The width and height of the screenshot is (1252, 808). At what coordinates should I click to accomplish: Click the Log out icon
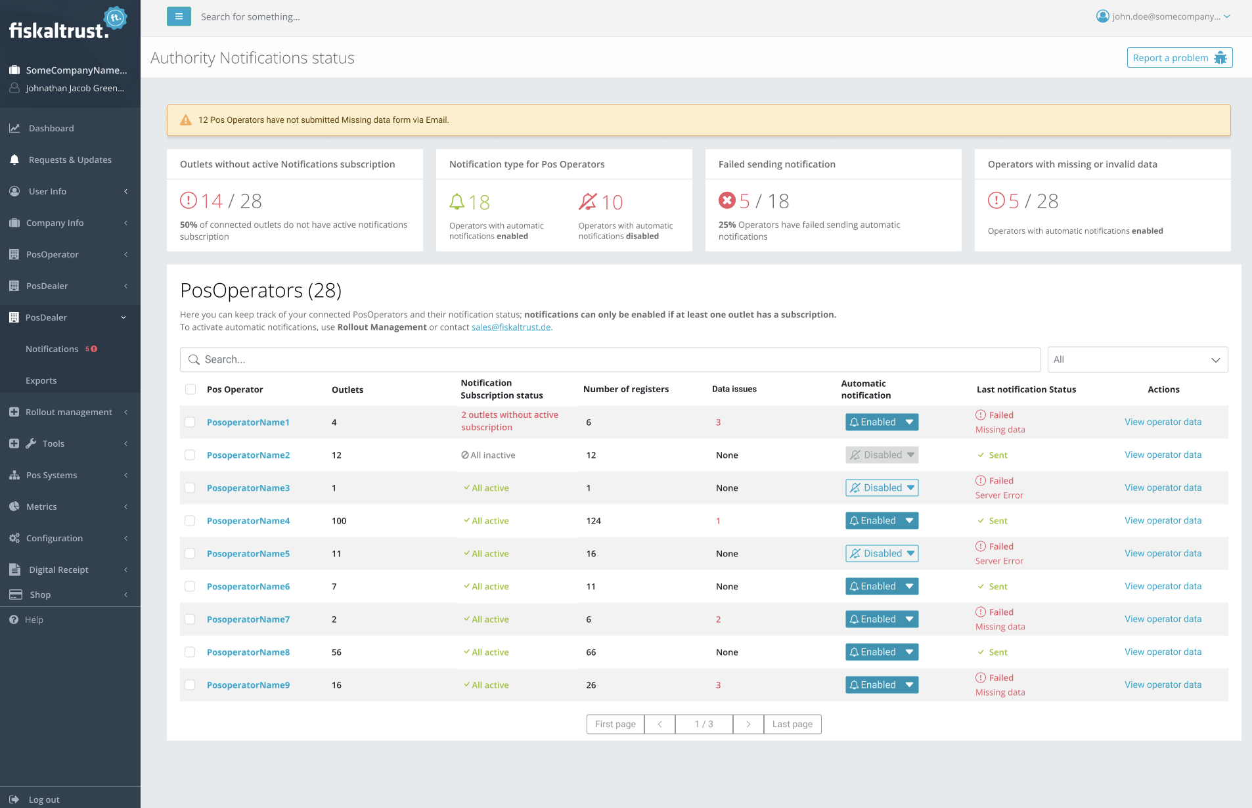tap(14, 799)
